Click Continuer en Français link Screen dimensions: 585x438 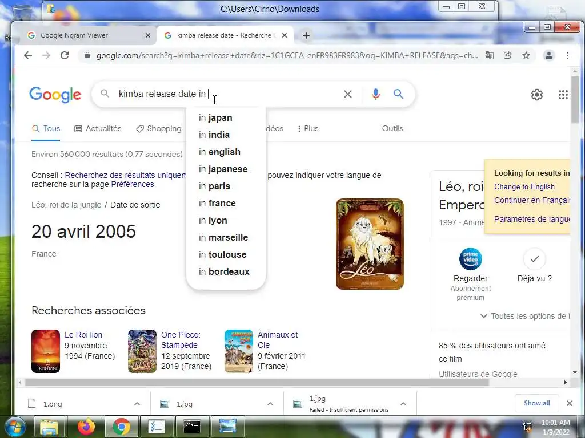[x=532, y=200]
